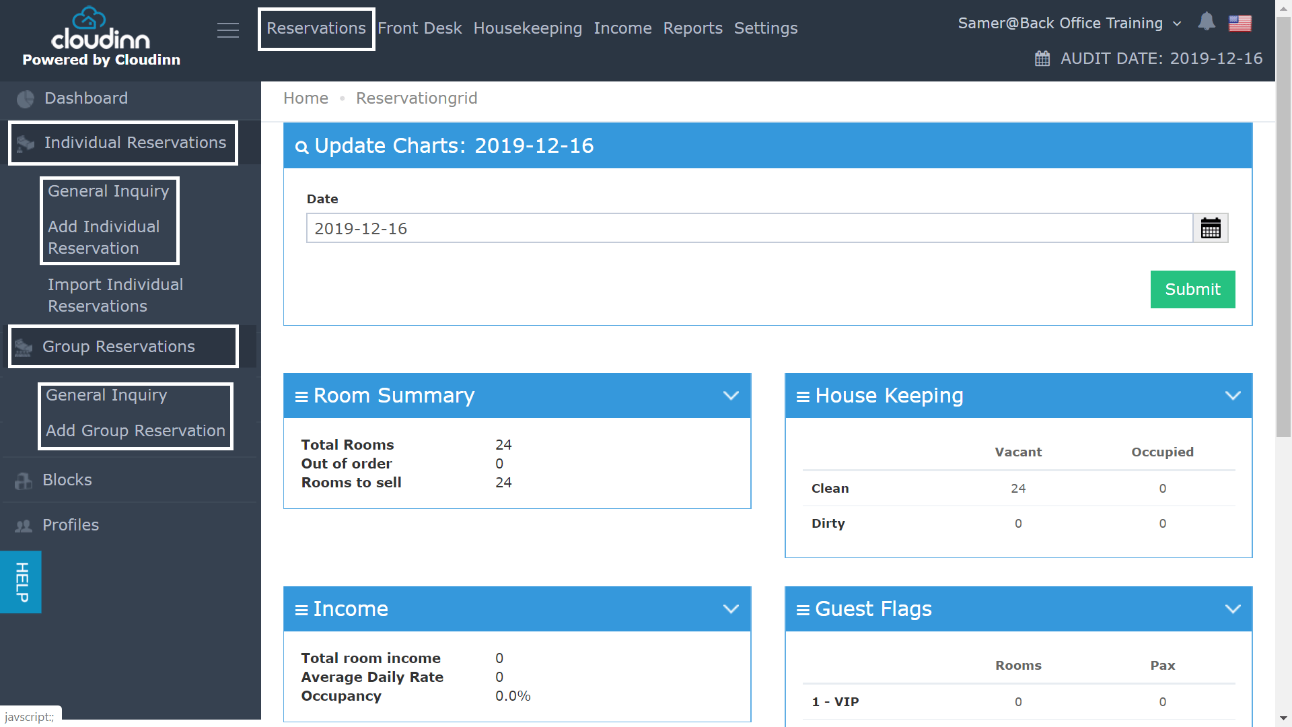The height and width of the screenshot is (727, 1292).
Task: Click the Profiles people icon
Action: tap(24, 526)
